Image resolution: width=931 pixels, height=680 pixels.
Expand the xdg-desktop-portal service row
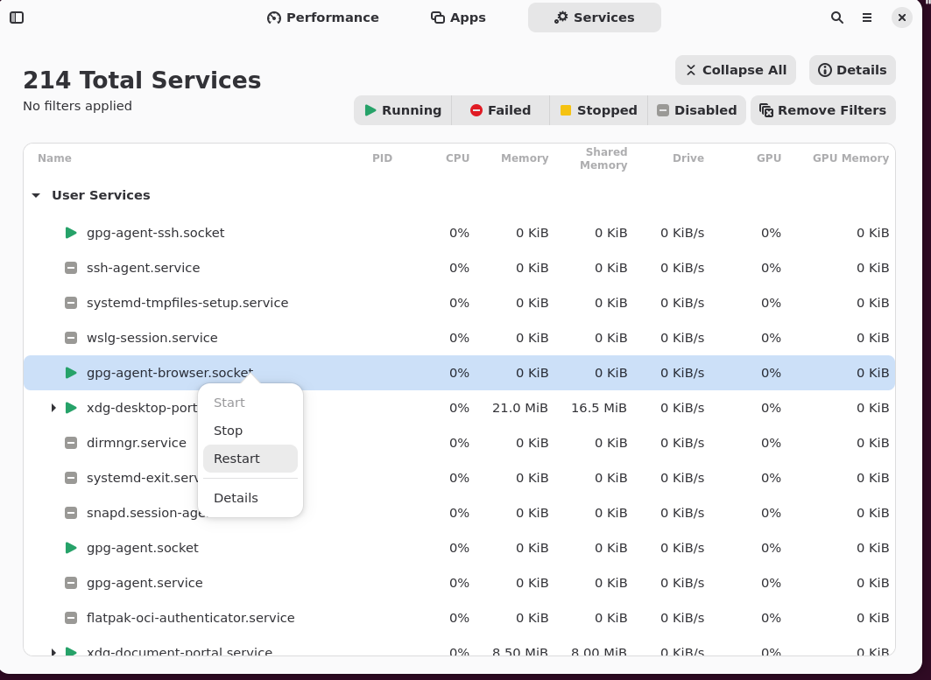53,408
